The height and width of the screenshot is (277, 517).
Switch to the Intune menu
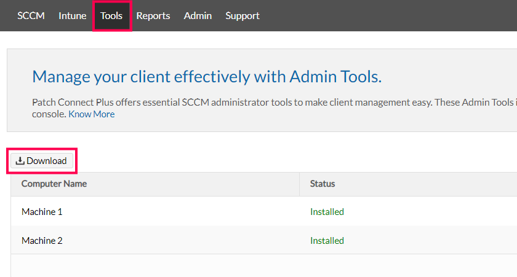pyautogui.click(x=72, y=15)
